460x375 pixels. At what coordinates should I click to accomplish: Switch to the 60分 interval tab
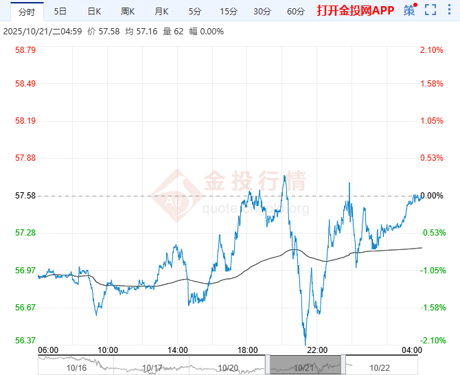(x=296, y=12)
